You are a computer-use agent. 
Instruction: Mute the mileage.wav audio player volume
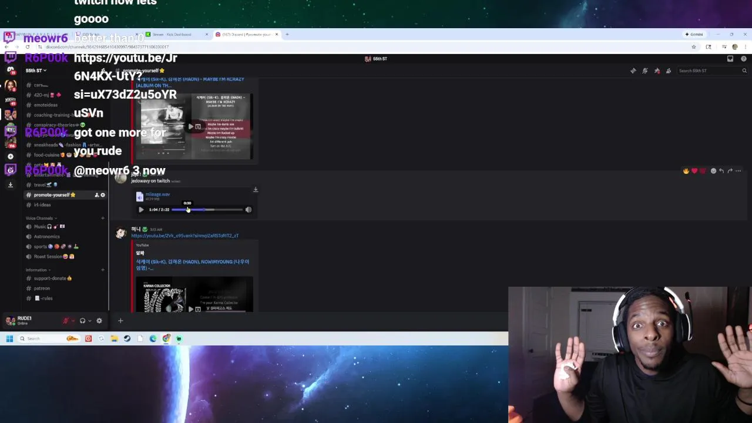click(x=248, y=210)
